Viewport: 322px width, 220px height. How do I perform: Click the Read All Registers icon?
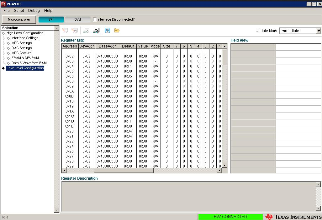point(96,31)
